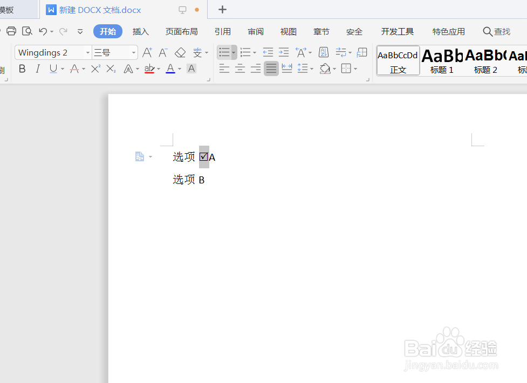Undo the last action
This screenshot has height=383, width=527.
[43, 31]
